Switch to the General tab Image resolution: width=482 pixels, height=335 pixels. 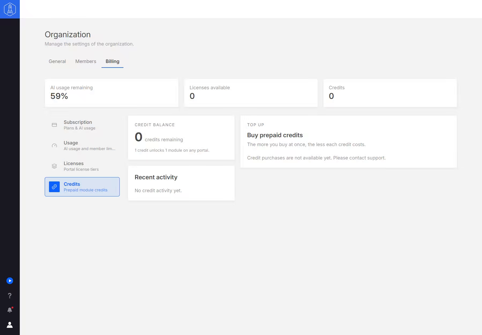57,61
